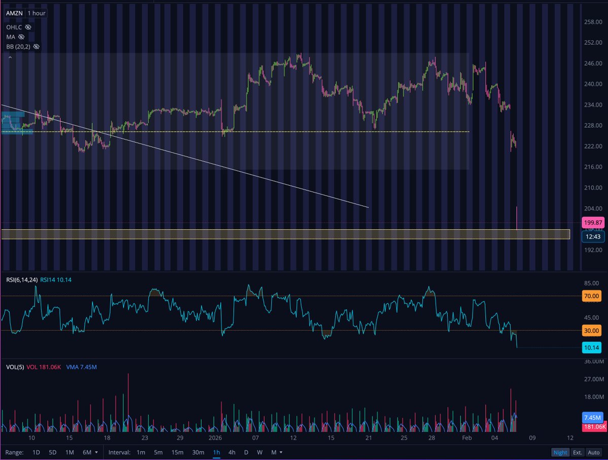Select the 5m interval
The width and height of the screenshot is (608, 460).
click(158, 452)
